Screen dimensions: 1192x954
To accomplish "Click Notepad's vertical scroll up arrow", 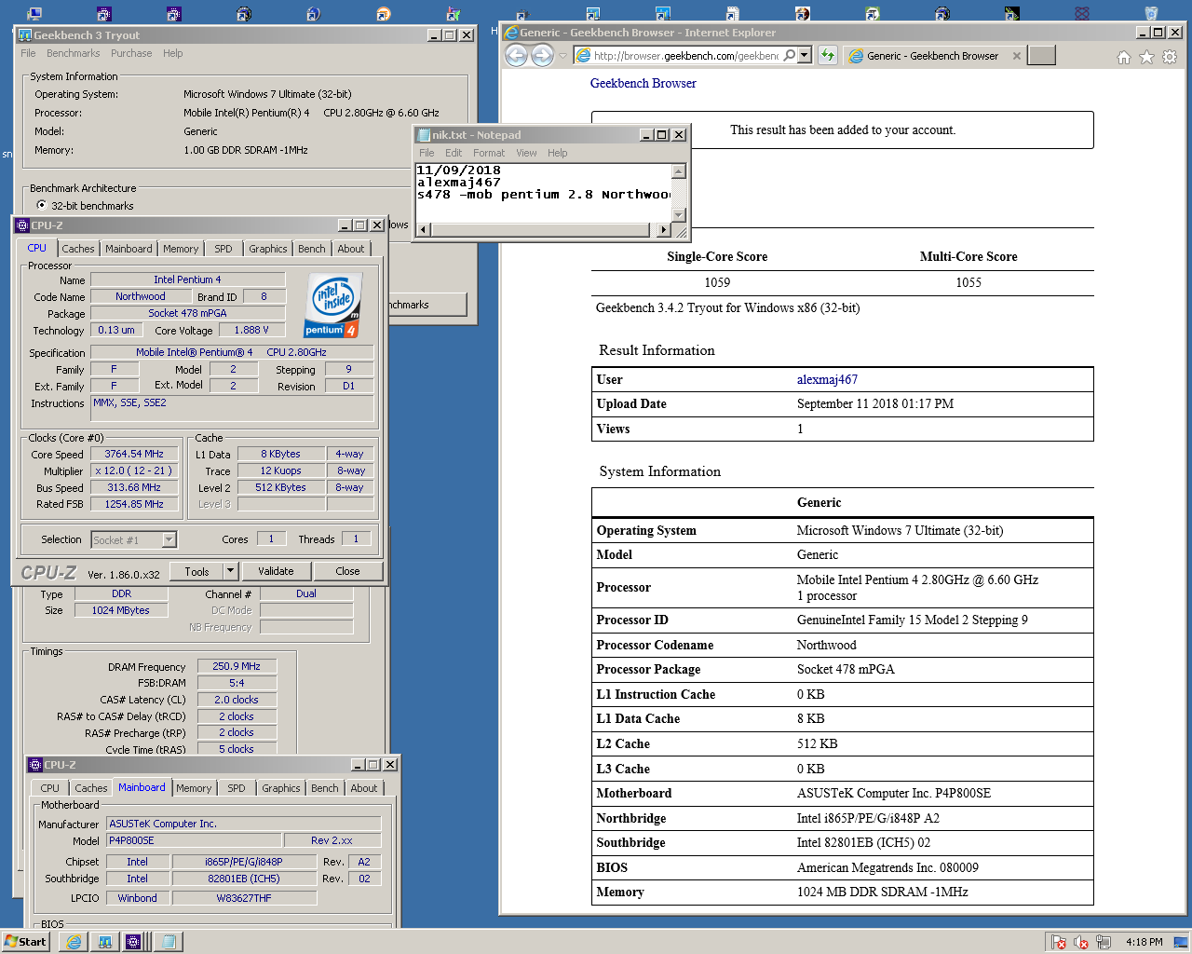I will 679,170.
